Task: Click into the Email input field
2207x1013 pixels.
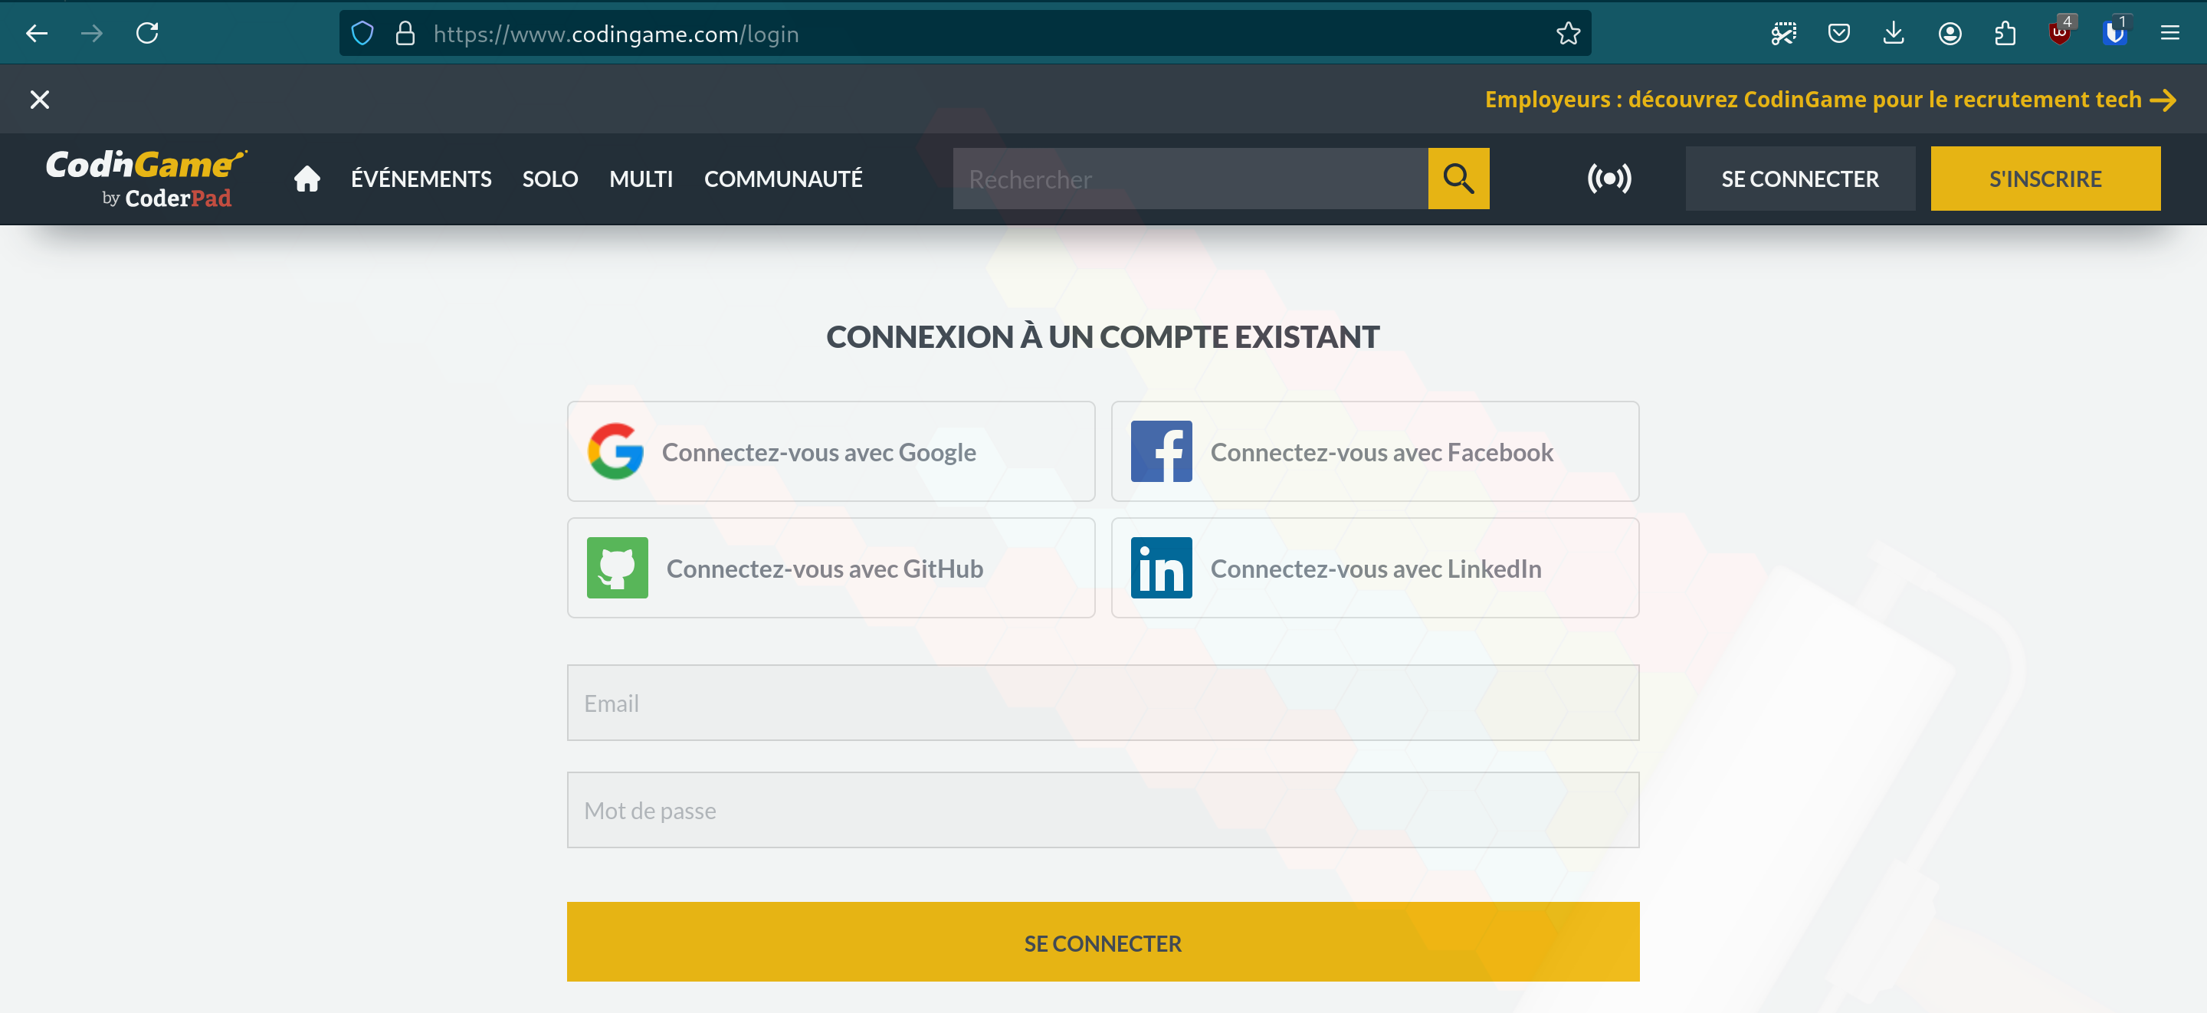Action: (x=1103, y=703)
